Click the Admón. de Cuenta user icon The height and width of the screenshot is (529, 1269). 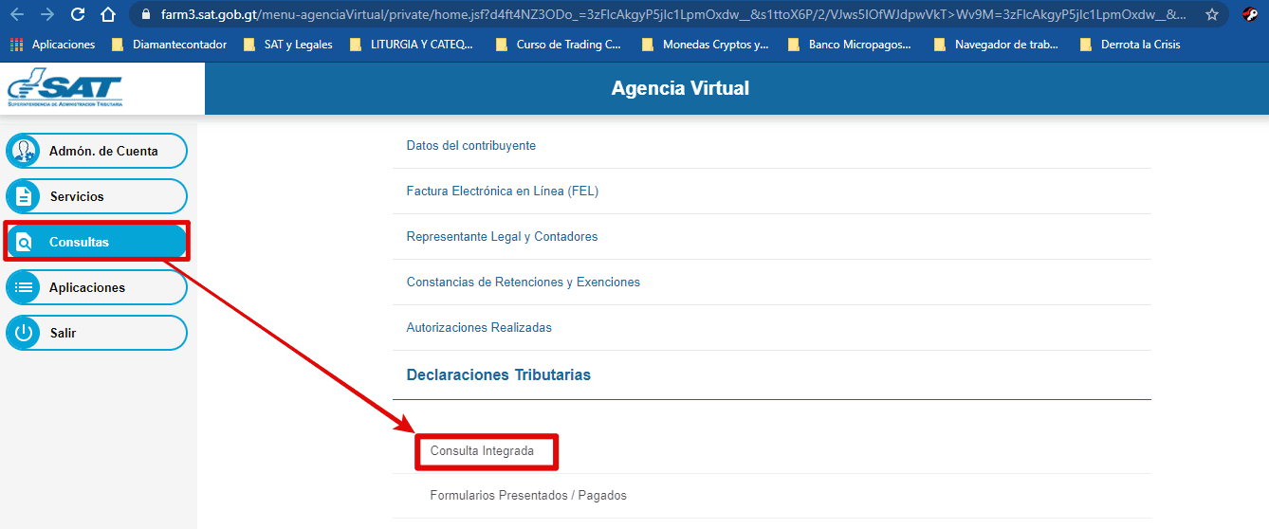(x=24, y=152)
